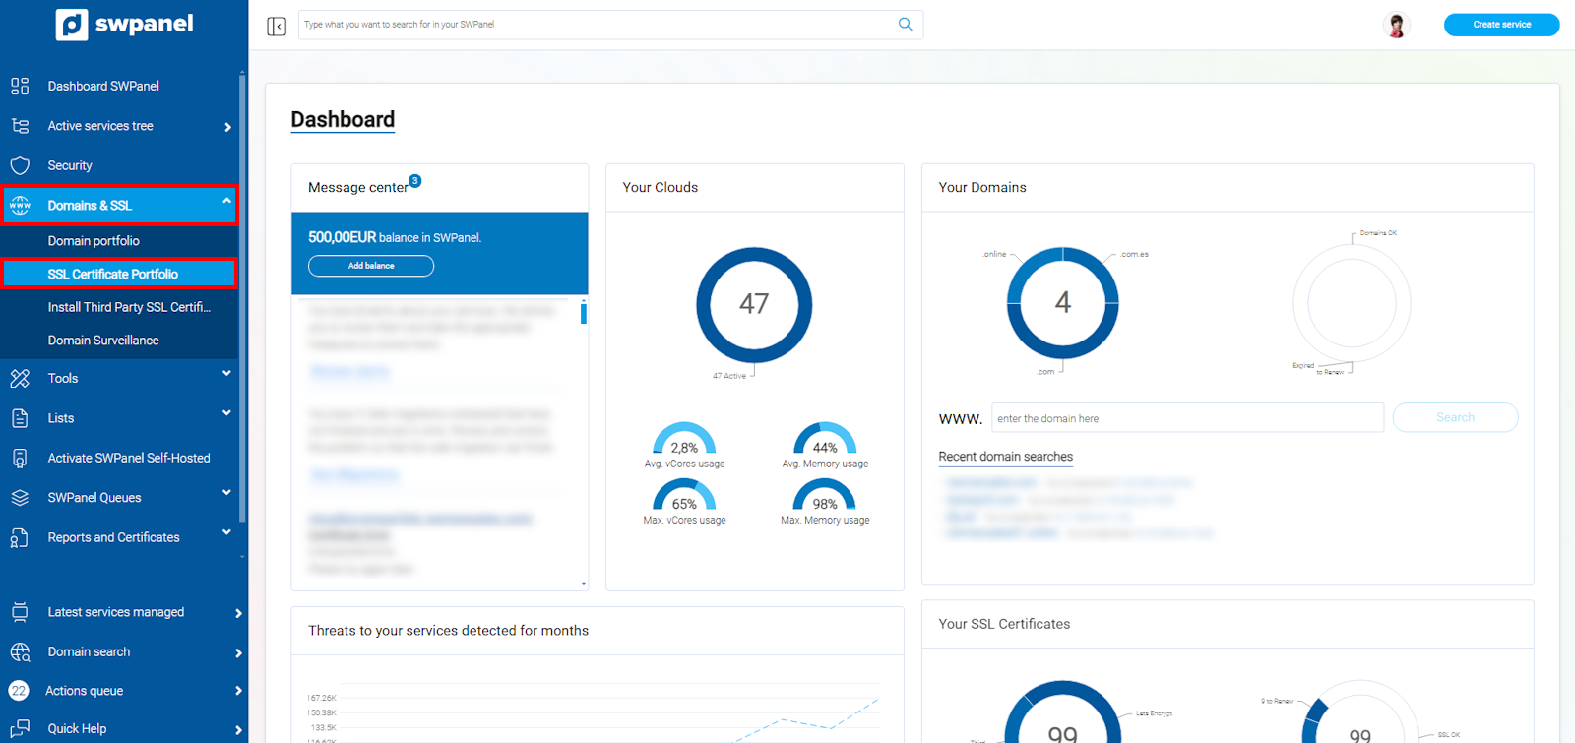Image resolution: width=1575 pixels, height=743 pixels.
Task: Click the domain name input field
Action: tap(1186, 418)
